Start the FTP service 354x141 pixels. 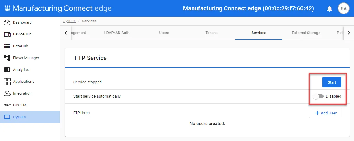pos(332,82)
